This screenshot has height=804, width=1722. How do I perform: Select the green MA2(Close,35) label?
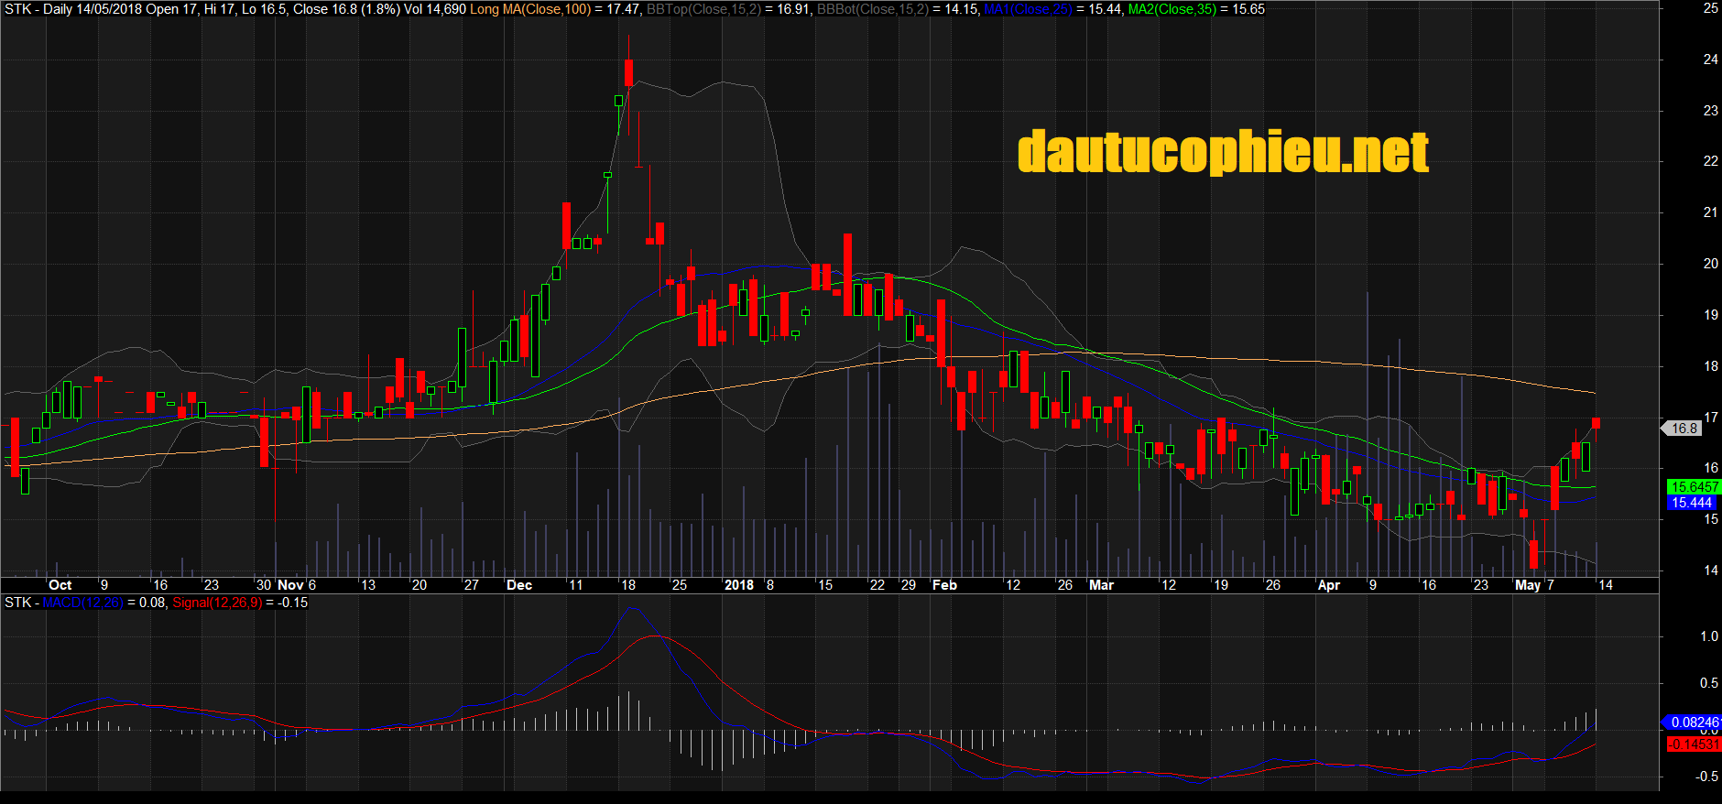(x=1172, y=9)
